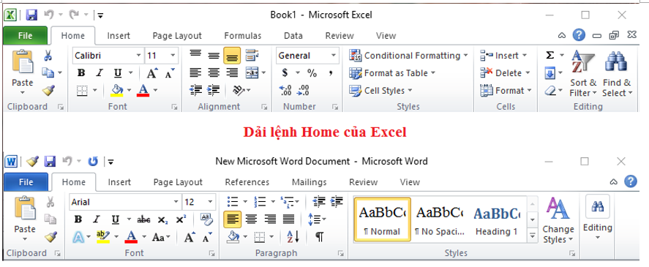Switch to Word Mailings tab
This screenshot has height=267, width=649.
[310, 182]
